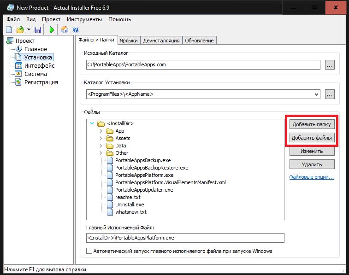Click the Data folder icon
349x275 pixels.
[x=110, y=146]
